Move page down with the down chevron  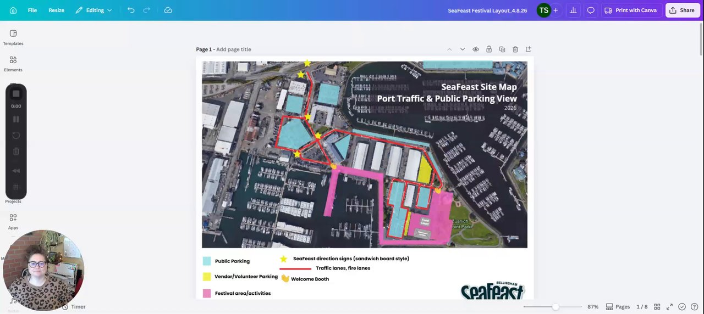463,49
